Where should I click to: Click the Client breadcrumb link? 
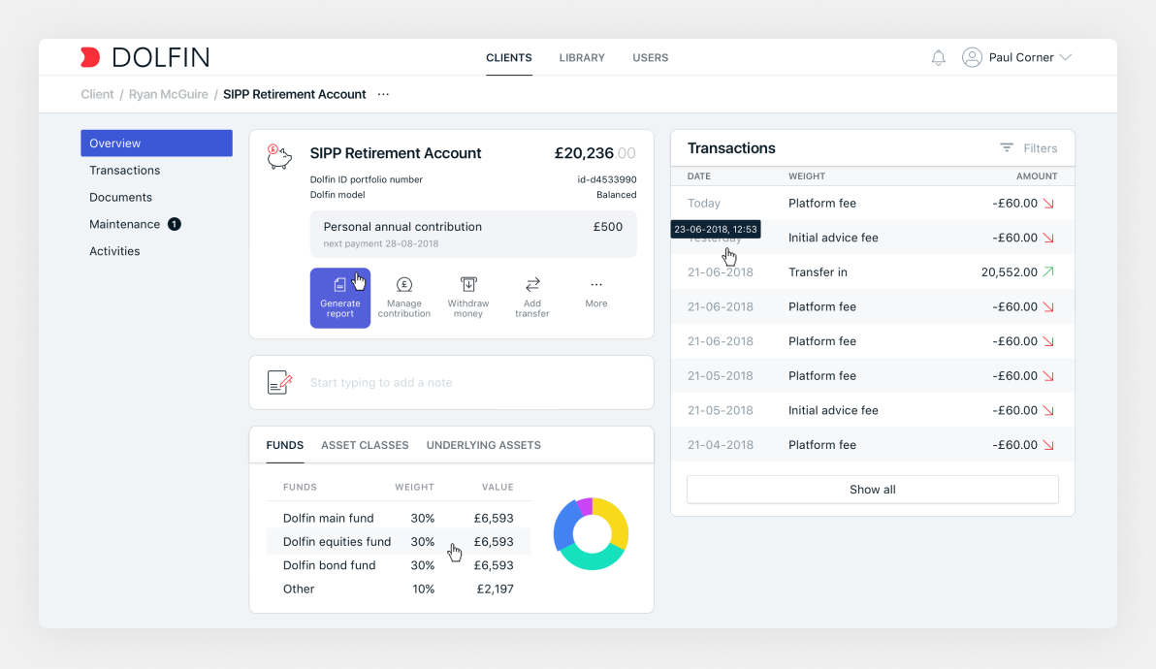[97, 94]
